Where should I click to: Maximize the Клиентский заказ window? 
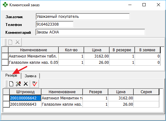coord(144,5)
